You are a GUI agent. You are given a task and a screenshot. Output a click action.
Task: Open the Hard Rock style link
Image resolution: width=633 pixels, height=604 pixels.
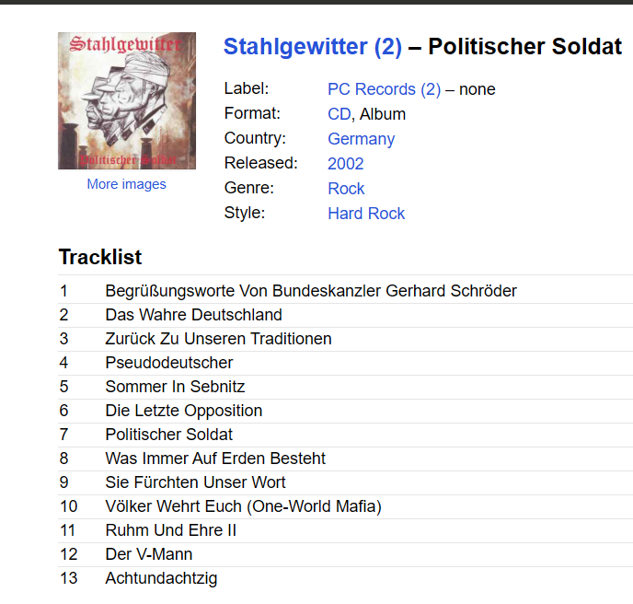click(366, 214)
